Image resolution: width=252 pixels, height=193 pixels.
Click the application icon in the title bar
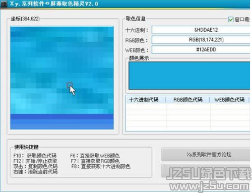pyautogui.click(x=4, y=4)
